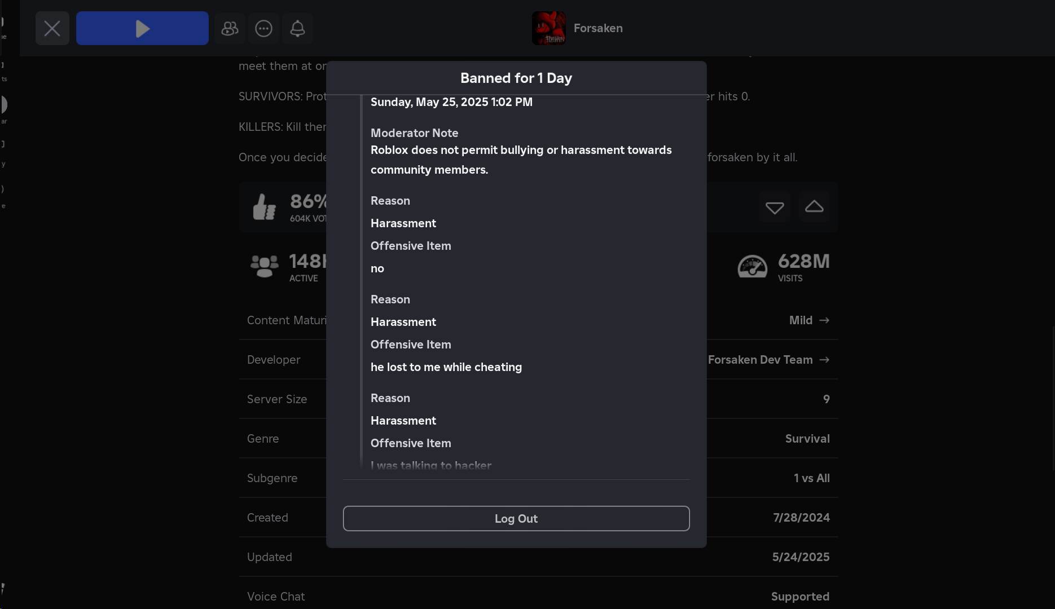The image size is (1055, 609).
Task: Click the bullying or harassment note text
Action: pos(521,160)
